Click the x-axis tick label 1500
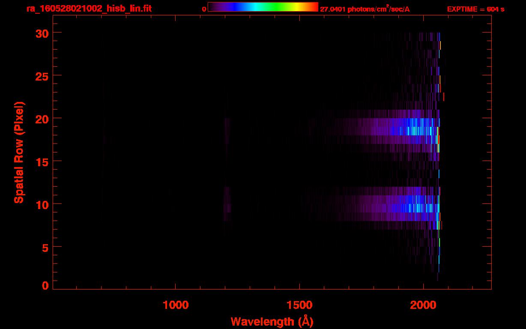 pyautogui.click(x=299, y=305)
